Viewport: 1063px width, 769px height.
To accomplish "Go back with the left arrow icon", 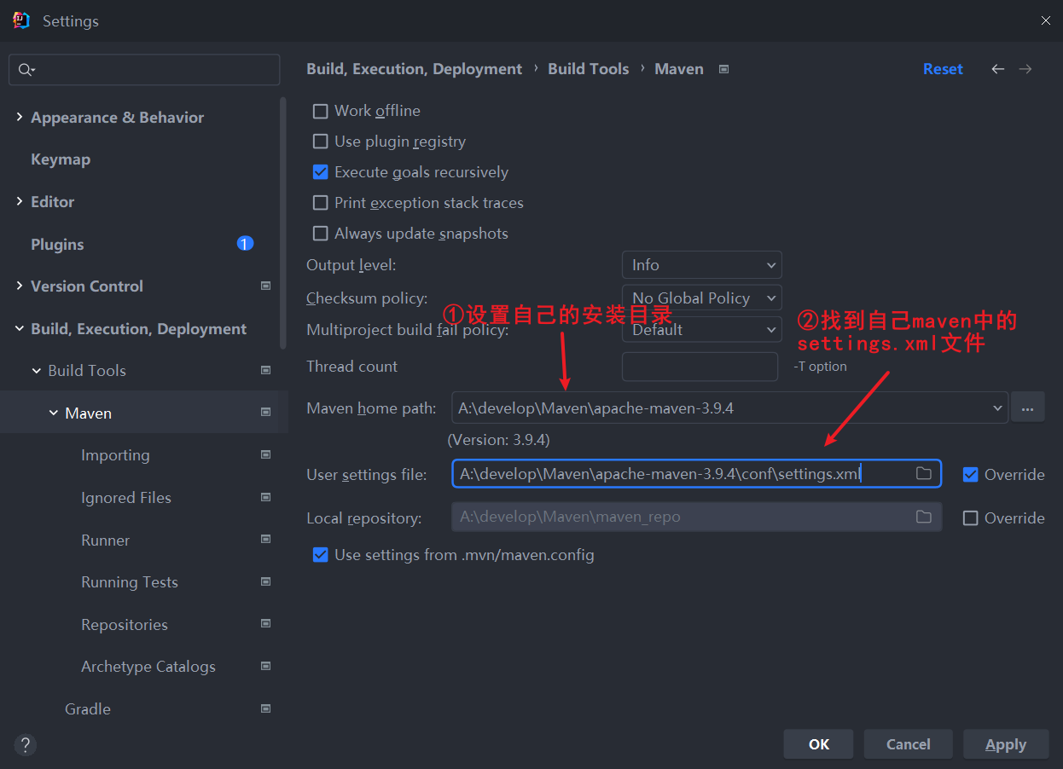I will coord(997,69).
